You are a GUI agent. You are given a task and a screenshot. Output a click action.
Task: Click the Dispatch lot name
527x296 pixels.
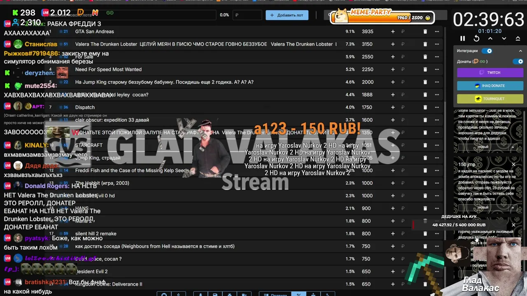pos(85,107)
